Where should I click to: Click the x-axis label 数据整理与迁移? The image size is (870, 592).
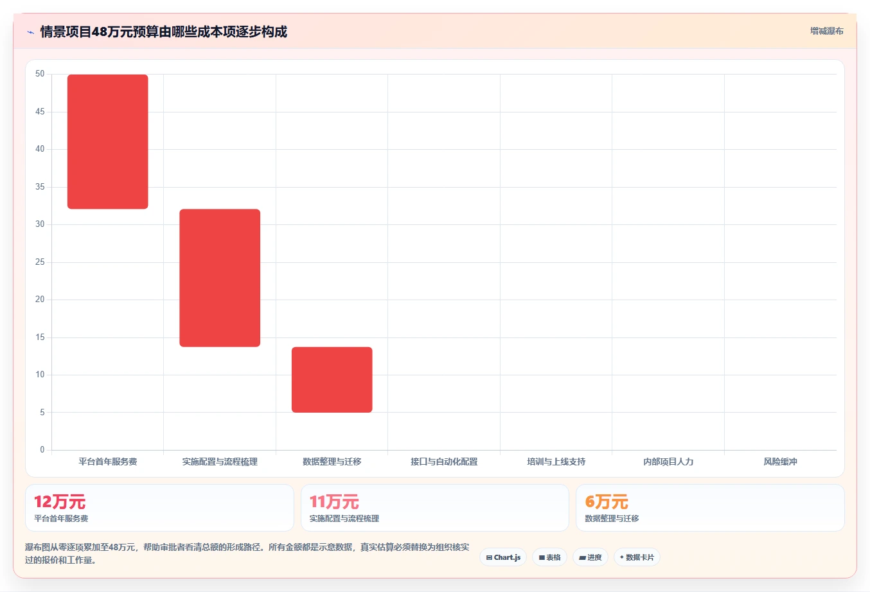click(332, 462)
